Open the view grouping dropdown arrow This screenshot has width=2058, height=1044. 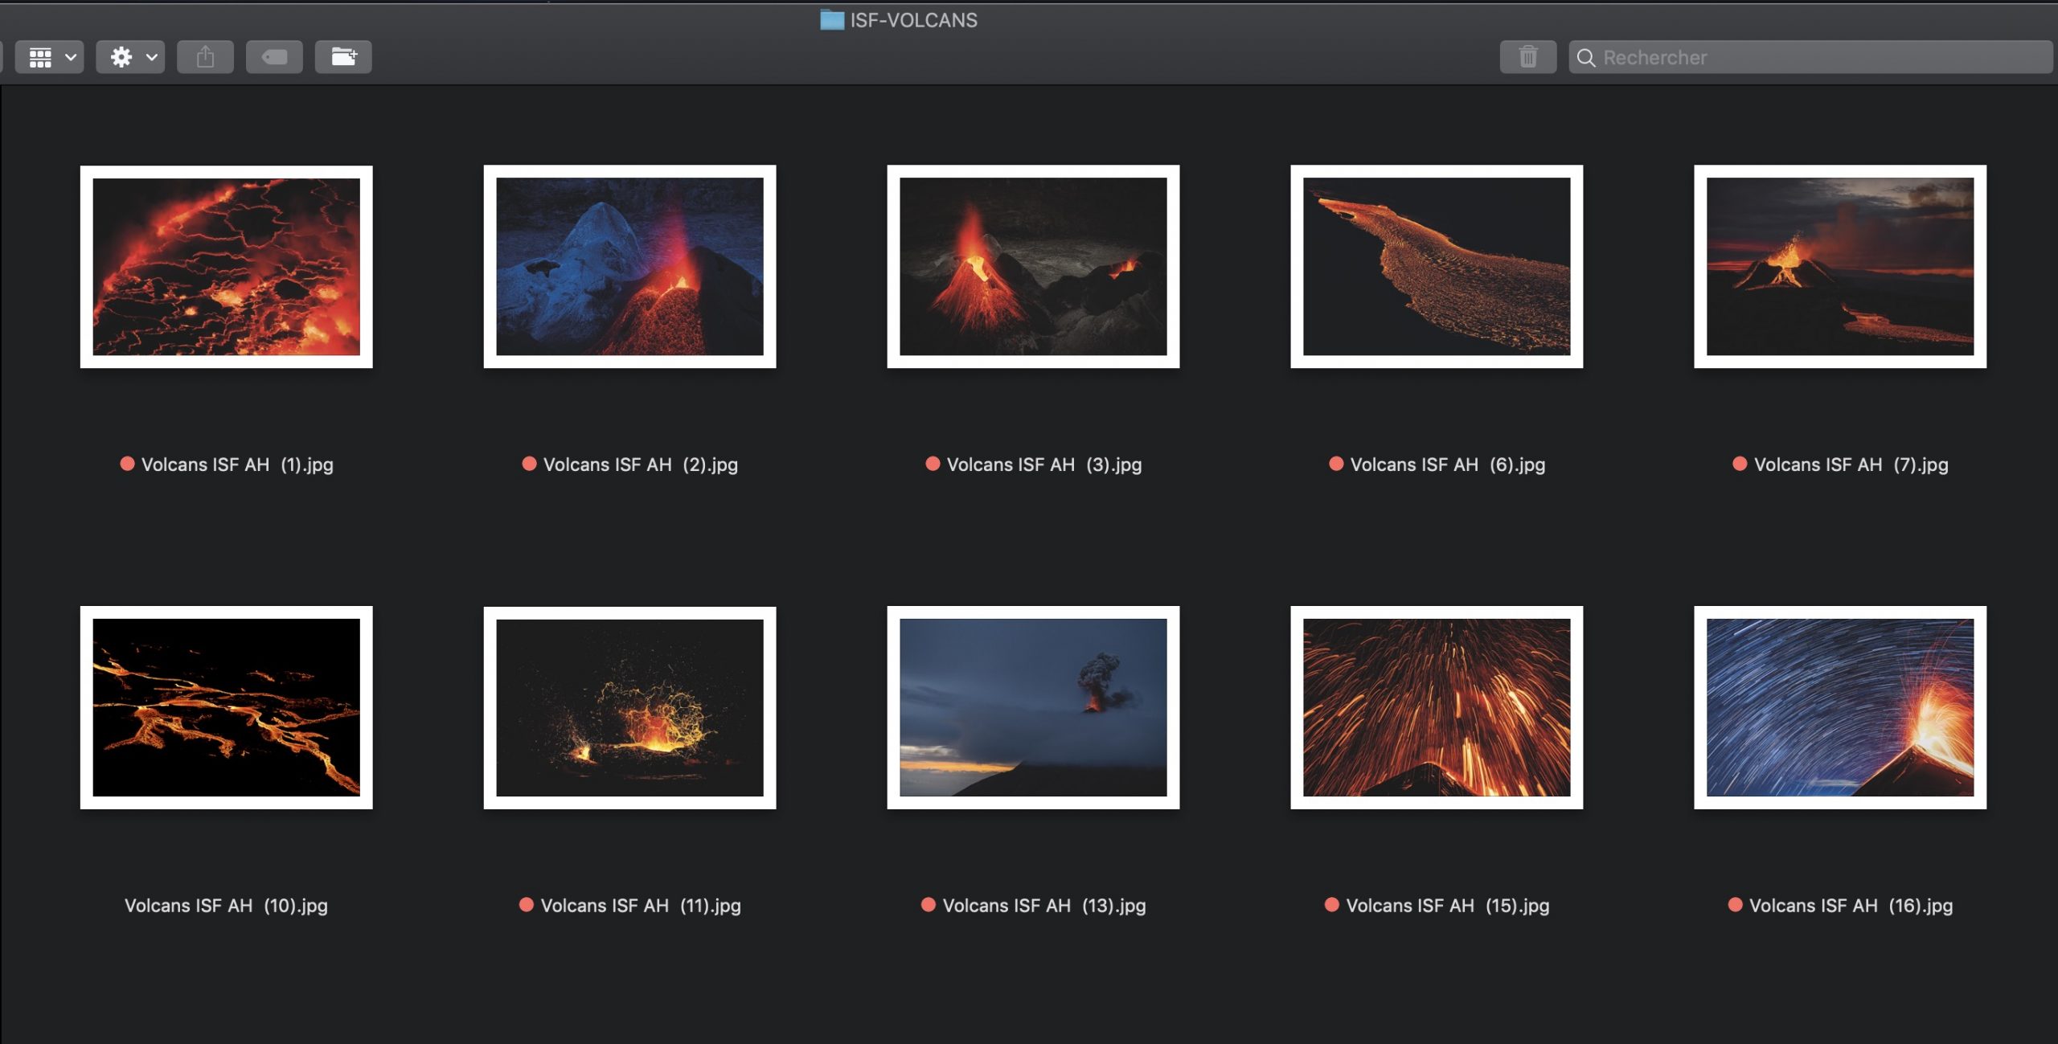click(x=71, y=57)
